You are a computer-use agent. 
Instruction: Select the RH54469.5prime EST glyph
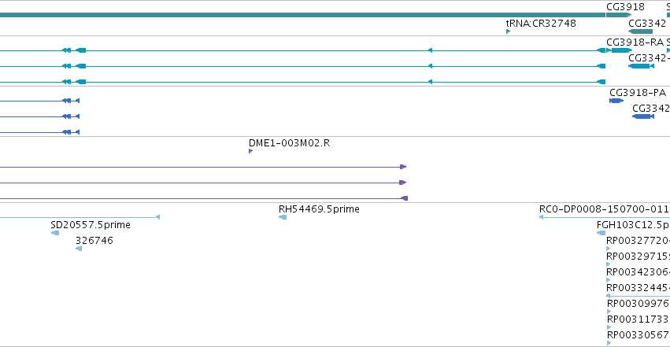click(x=283, y=217)
